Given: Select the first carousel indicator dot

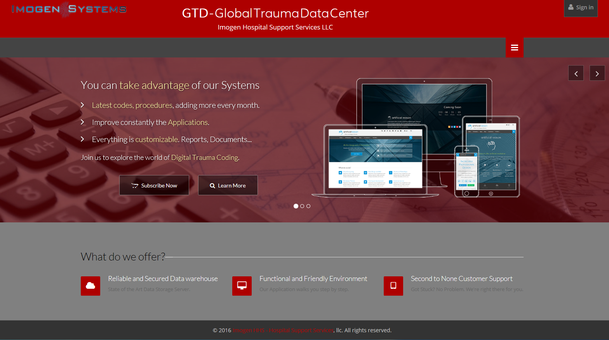Looking at the screenshot, I should [x=296, y=206].
